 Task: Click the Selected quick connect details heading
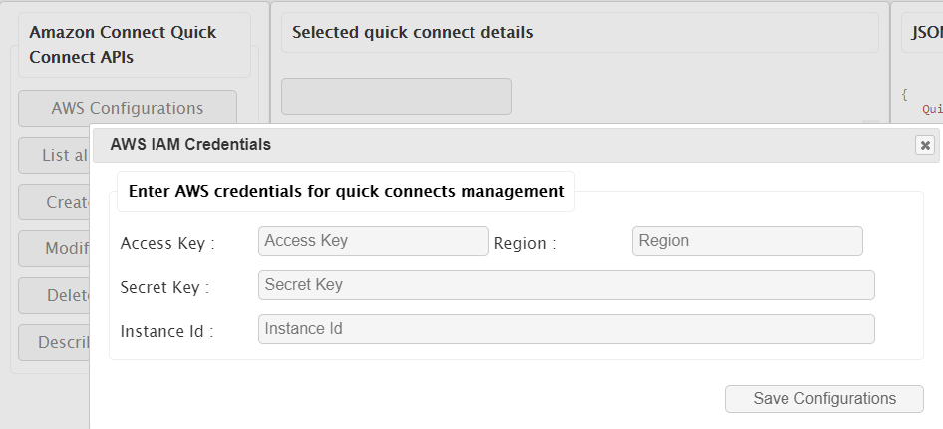point(413,33)
